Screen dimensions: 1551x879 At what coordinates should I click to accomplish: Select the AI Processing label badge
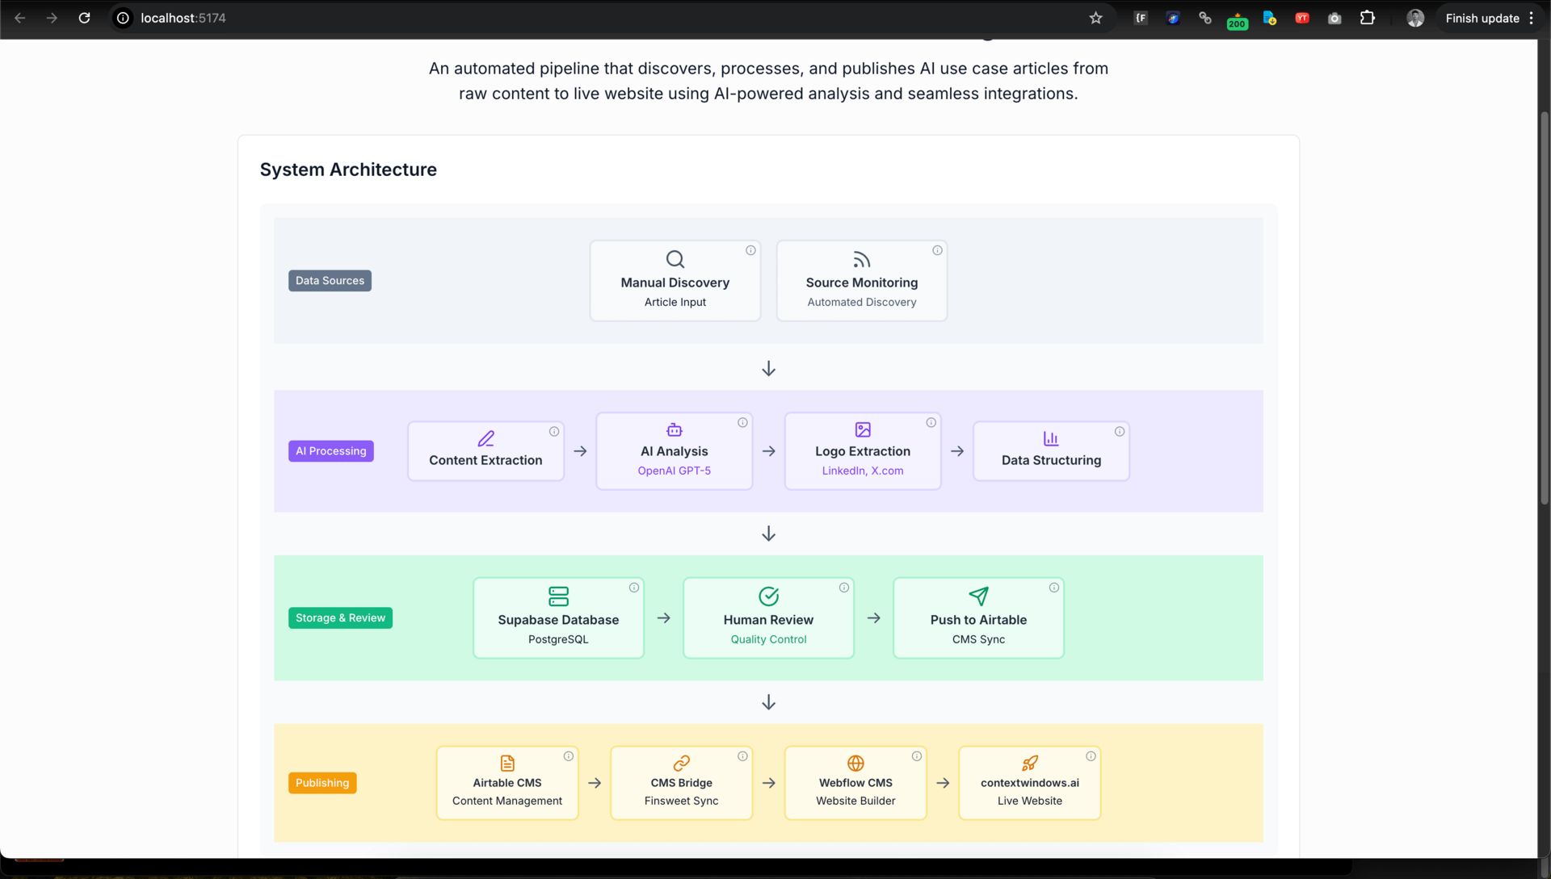[331, 451]
